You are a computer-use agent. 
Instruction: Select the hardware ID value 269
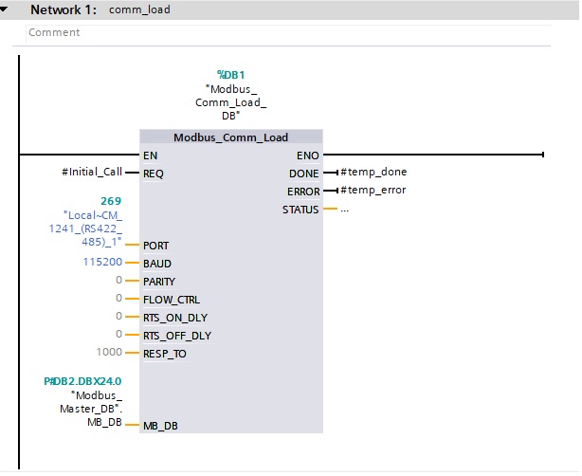pyautogui.click(x=111, y=201)
